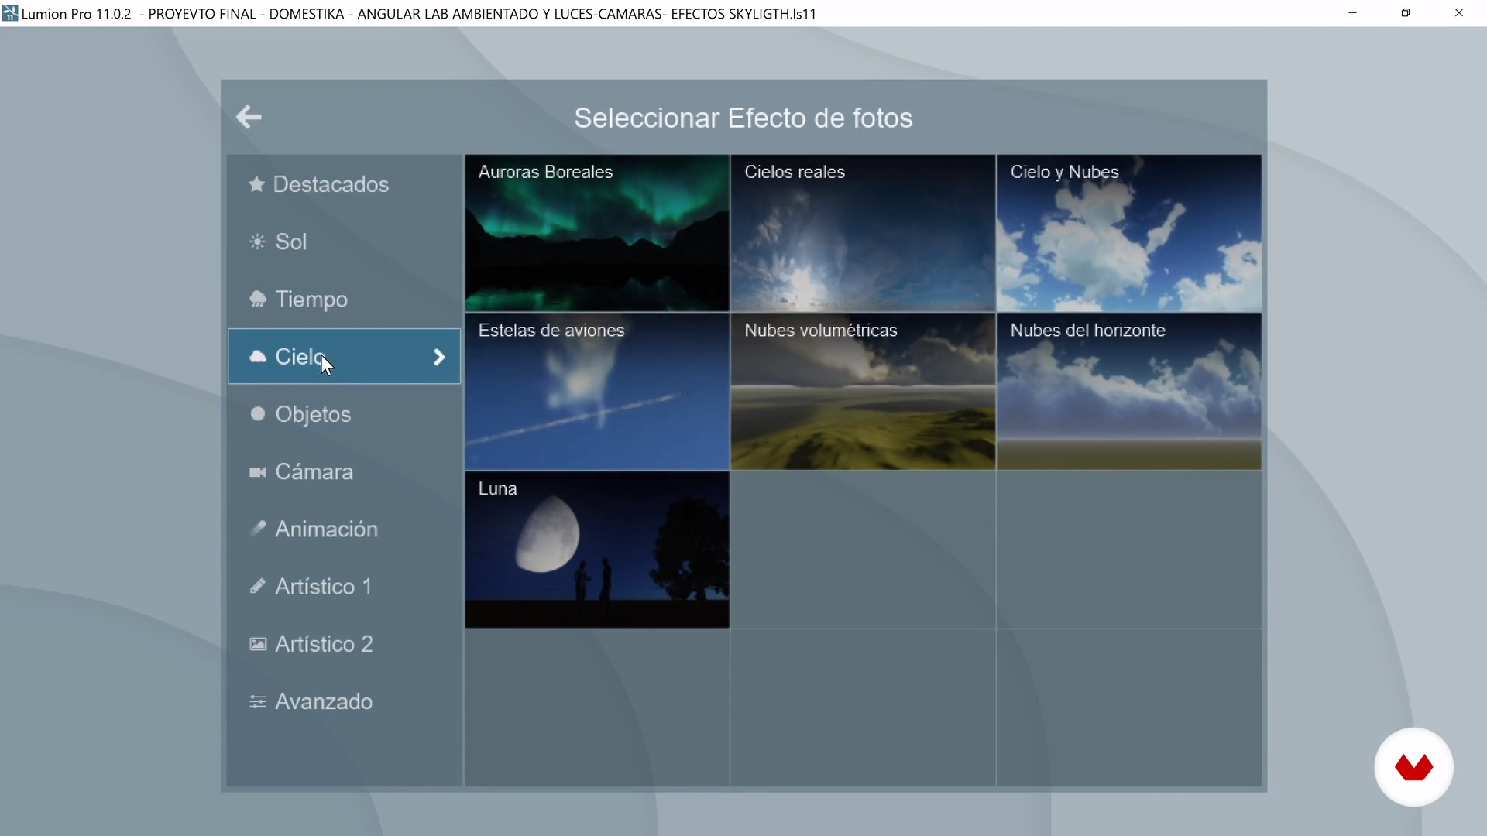
Task: Open the Artístico 2 category
Action: coord(345,644)
